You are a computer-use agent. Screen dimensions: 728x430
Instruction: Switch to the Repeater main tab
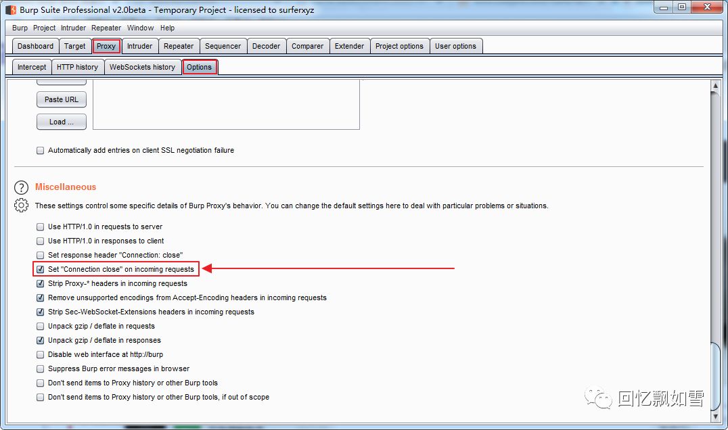click(179, 46)
